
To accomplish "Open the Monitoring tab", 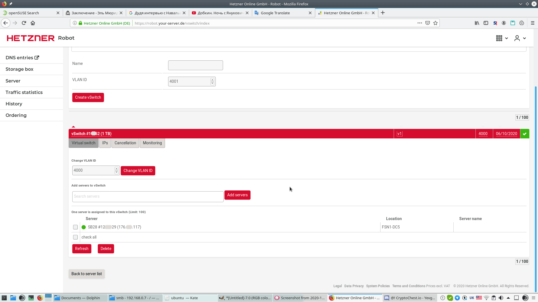I will point(152,143).
